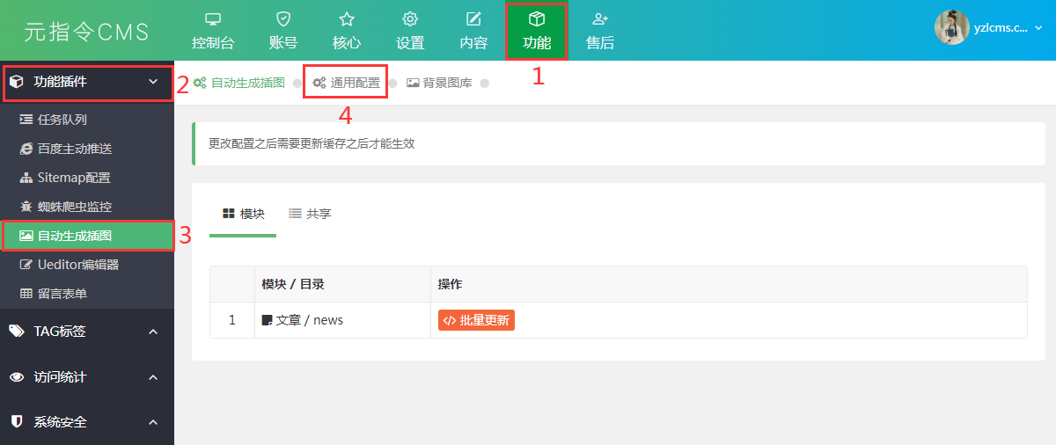Switch to the 共享 tab
The height and width of the screenshot is (445, 1056).
(311, 214)
